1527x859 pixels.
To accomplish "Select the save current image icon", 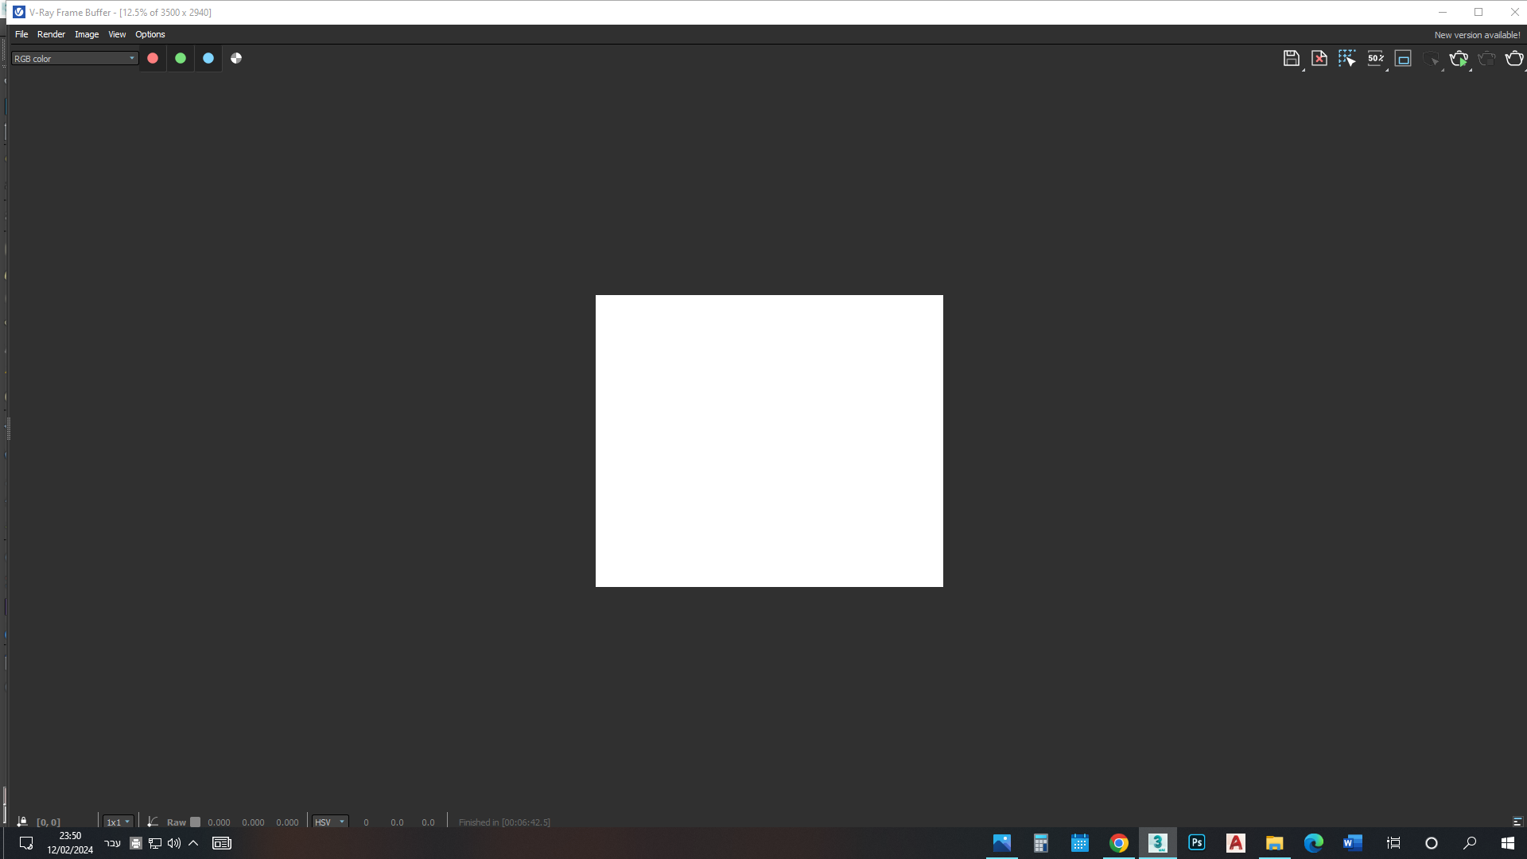I will pos(1291,57).
